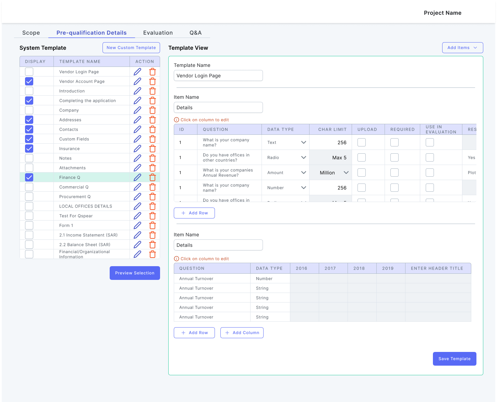The image size is (497, 402).
Task: Click inside the Template Name field
Action: 218,75
